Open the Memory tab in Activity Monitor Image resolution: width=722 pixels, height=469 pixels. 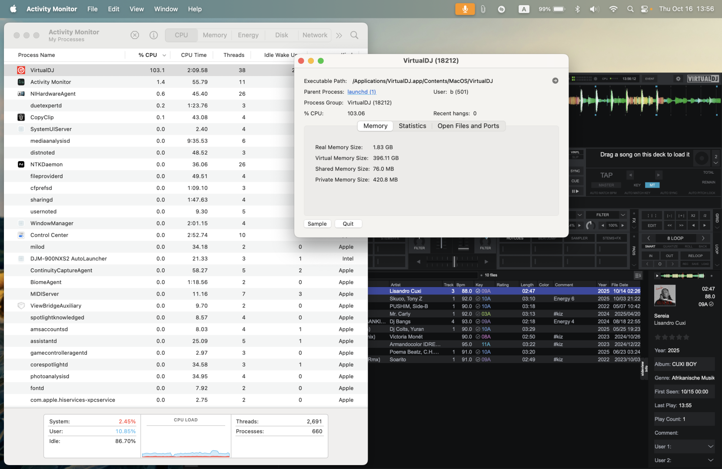pyautogui.click(x=215, y=35)
